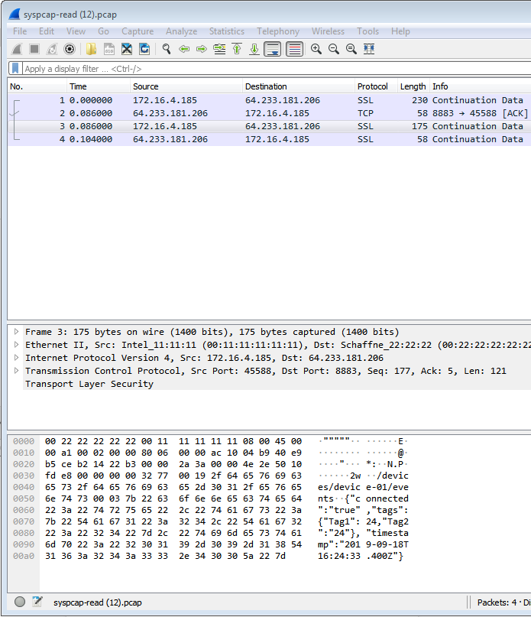531x617 pixels.
Task: Open the Go menu
Action: (103, 31)
